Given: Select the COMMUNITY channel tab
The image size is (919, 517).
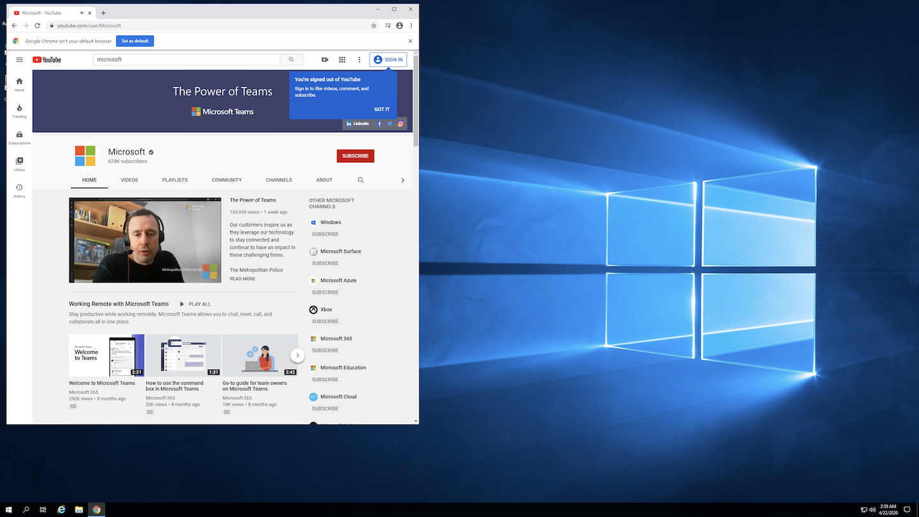Looking at the screenshot, I should [x=227, y=180].
